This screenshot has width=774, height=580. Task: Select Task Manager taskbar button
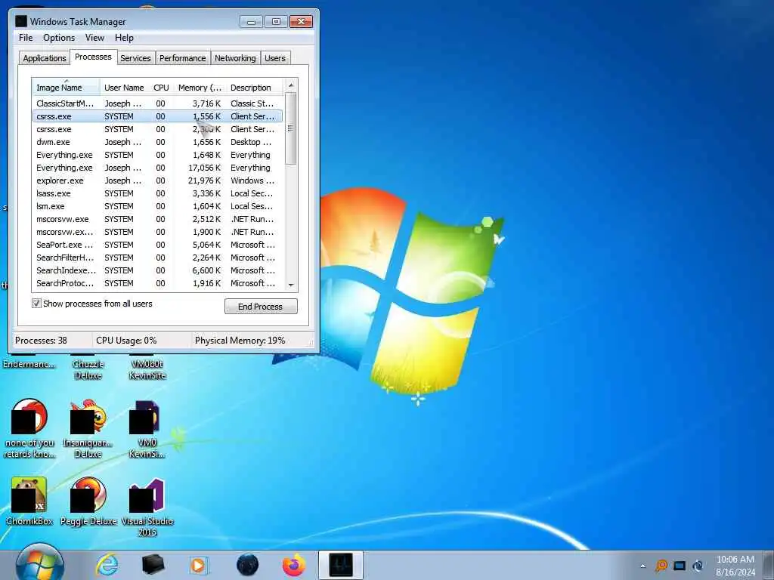[x=341, y=565]
